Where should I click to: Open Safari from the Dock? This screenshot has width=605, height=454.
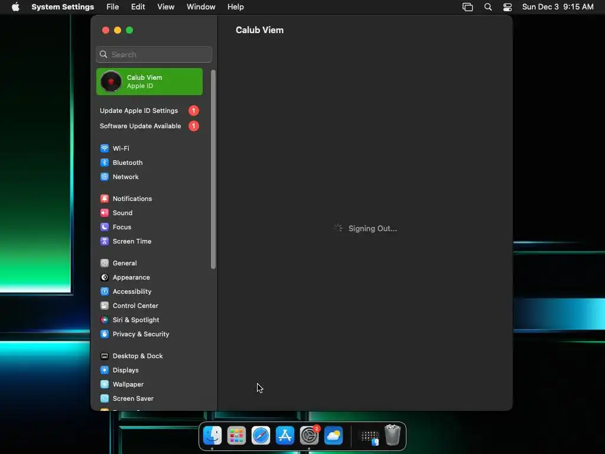click(x=261, y=436)
